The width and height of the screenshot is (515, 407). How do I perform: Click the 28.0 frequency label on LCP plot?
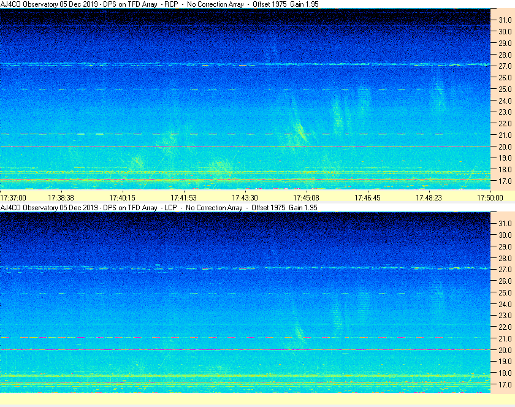coord(505,258)
